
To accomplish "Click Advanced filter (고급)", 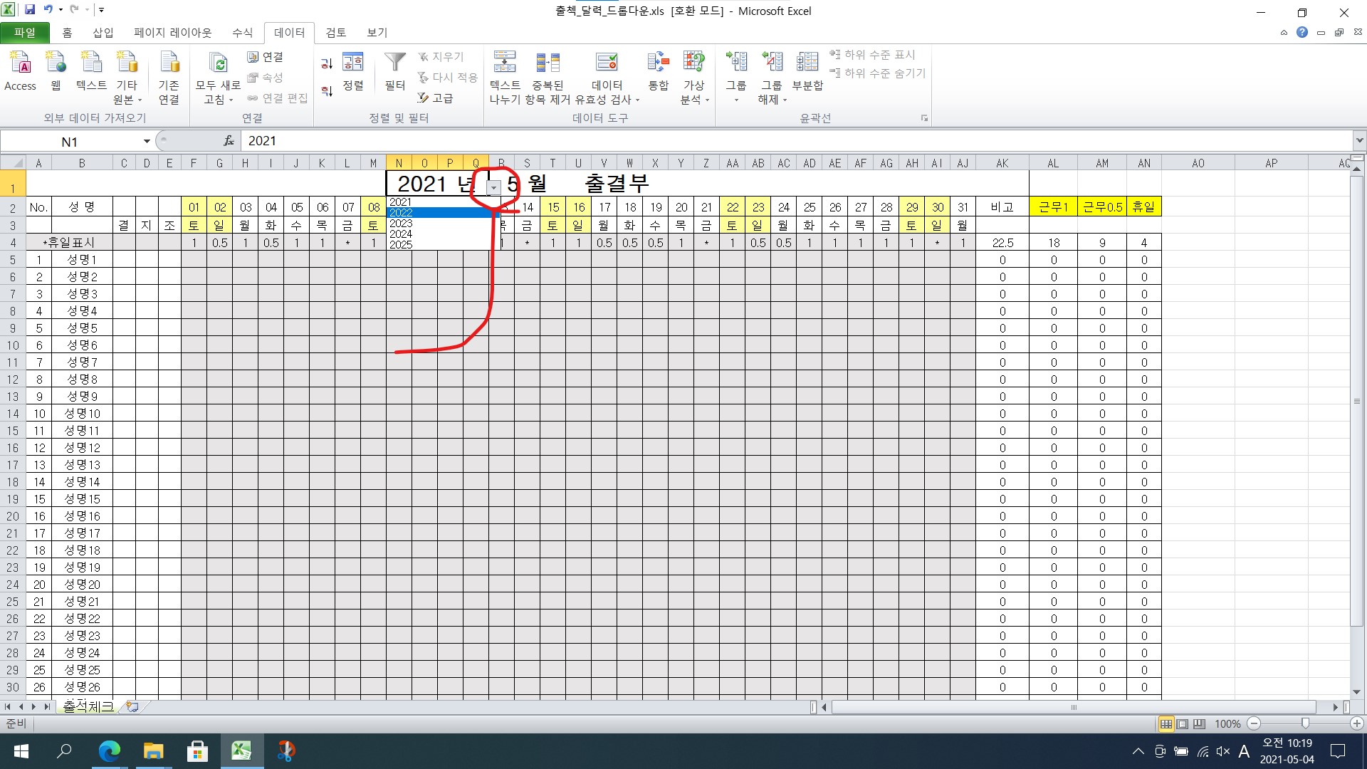I will point(435,98).
